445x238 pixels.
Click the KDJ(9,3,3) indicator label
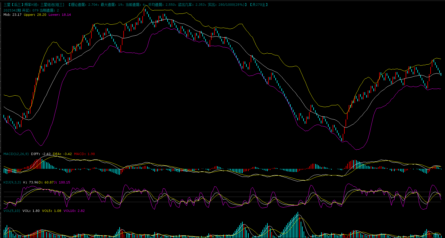[12, 182]
